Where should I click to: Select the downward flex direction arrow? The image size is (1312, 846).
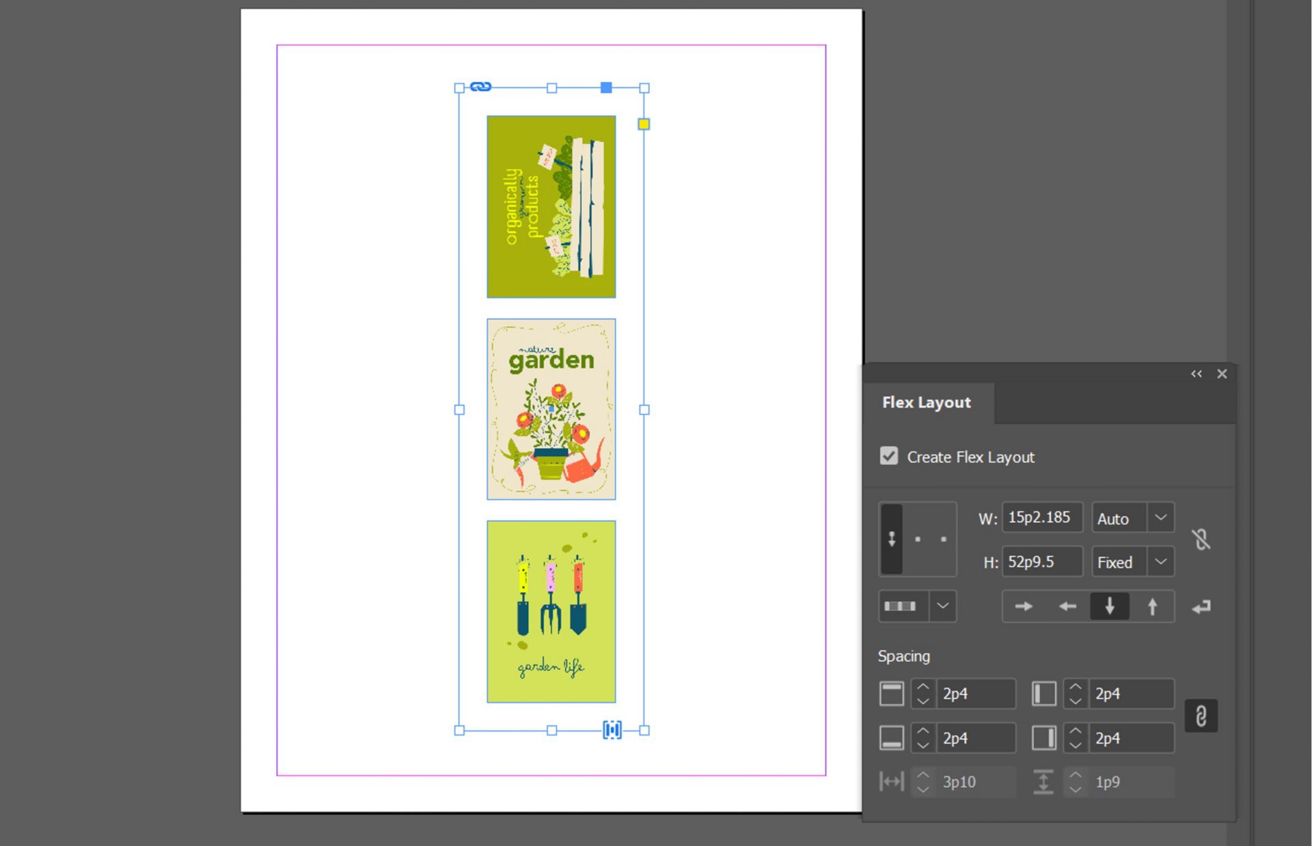click(1109, 606)
